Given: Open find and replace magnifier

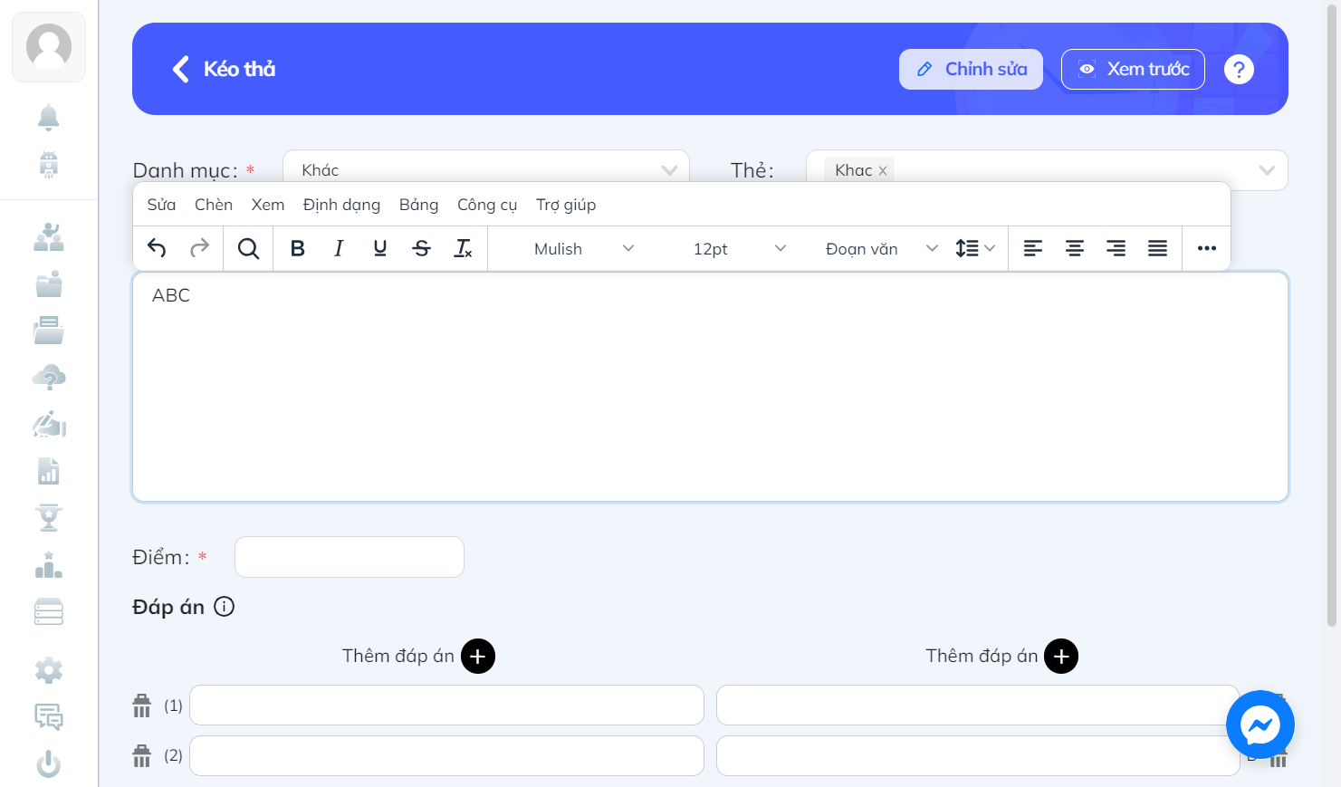Looking at the screenshot, I should pos(248,248).
